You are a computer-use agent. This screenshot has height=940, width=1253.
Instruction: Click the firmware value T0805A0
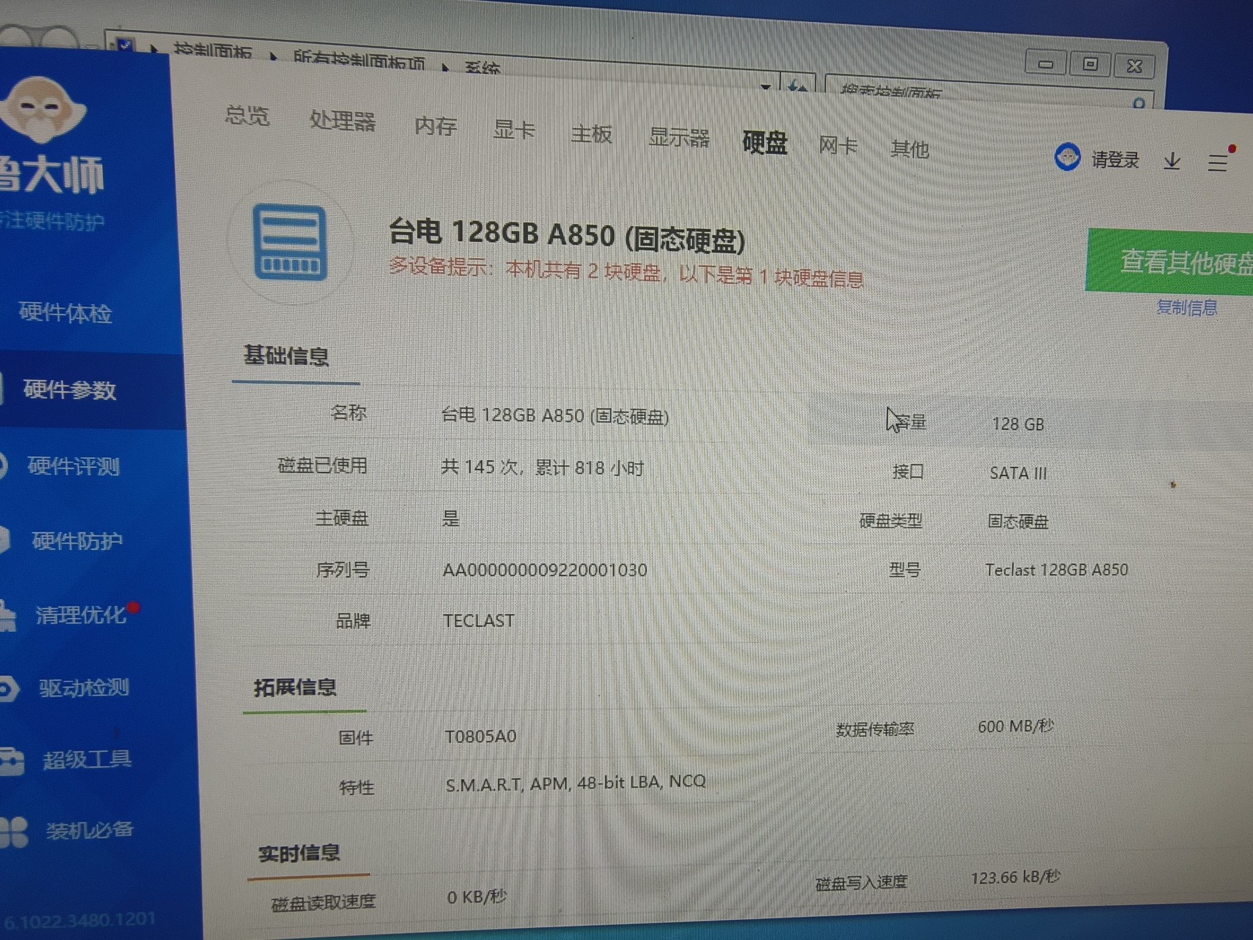480,736
